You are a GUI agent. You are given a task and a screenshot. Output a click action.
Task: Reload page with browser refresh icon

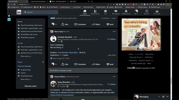coord(14,4)
